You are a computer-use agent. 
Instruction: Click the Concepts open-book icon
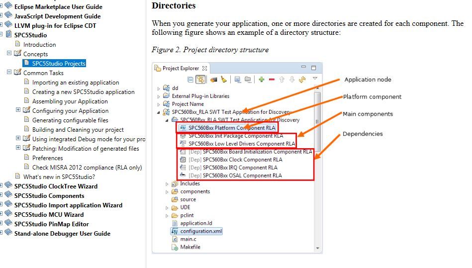click(17, 53)
